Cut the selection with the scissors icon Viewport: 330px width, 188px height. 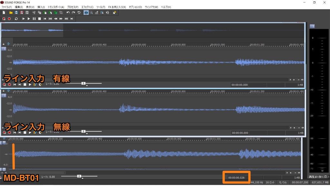pyautogui.click(x=34, y=13)
